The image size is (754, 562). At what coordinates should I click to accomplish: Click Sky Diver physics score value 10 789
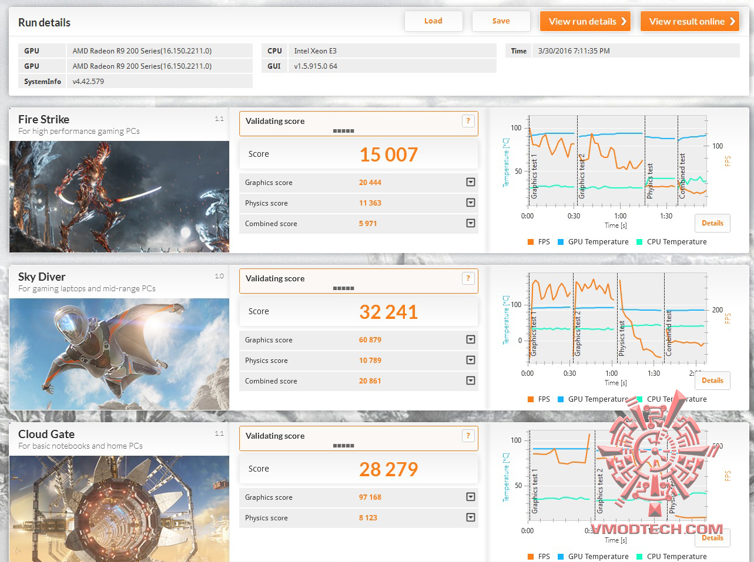(370, 361)
